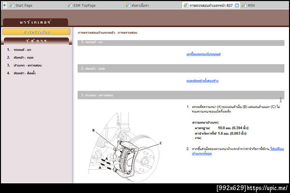Click the MSN tab's IE icon
The height and width of the screenshot is (193, 290).
coord(244,5)
